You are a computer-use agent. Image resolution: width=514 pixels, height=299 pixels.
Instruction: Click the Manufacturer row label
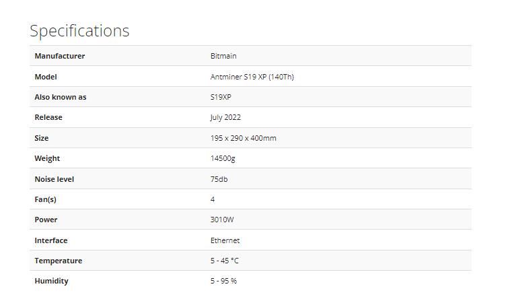click(x=60, y=56)
